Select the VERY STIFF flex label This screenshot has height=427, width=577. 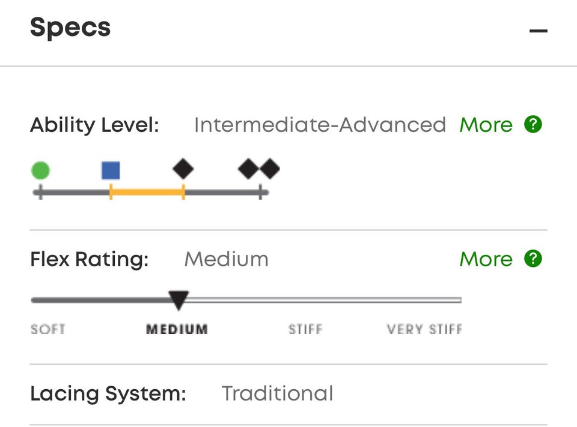tap(424, 329)
